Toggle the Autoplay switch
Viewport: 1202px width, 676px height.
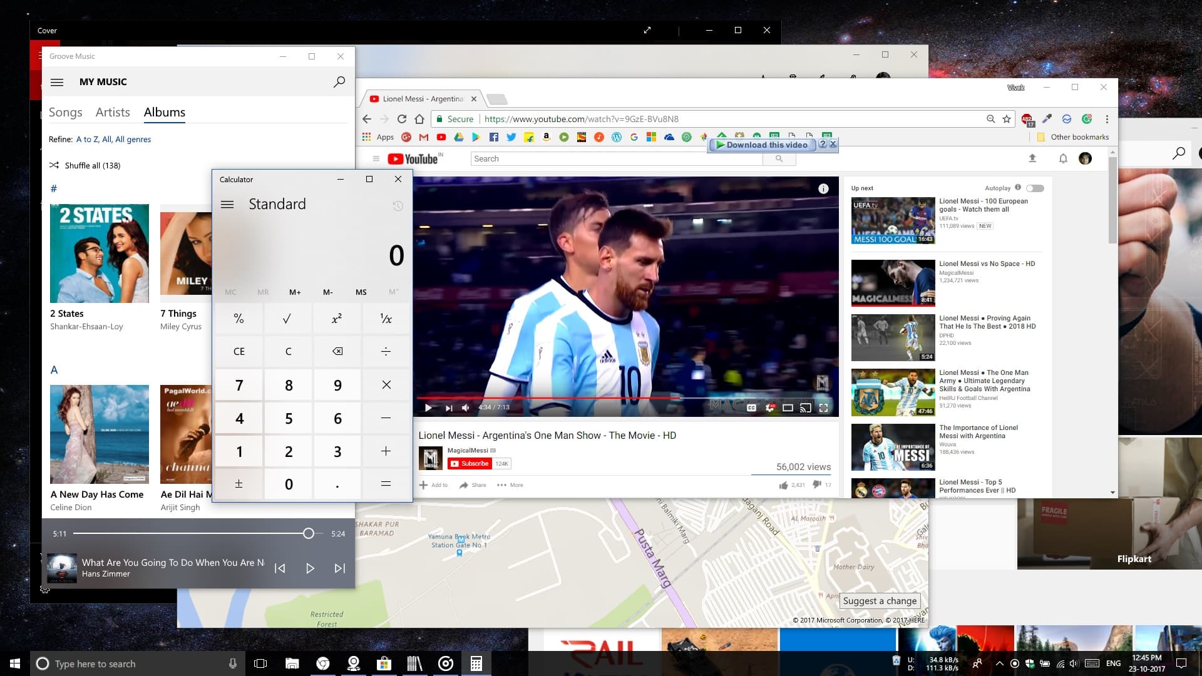tap(1035, 188)
